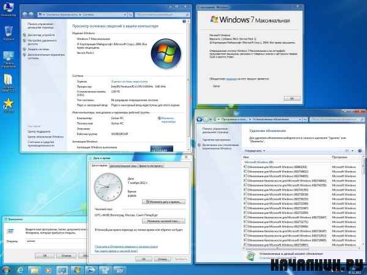Click the updates list horizontal scrollbar
367x275 pixels.
coord(301,248)
